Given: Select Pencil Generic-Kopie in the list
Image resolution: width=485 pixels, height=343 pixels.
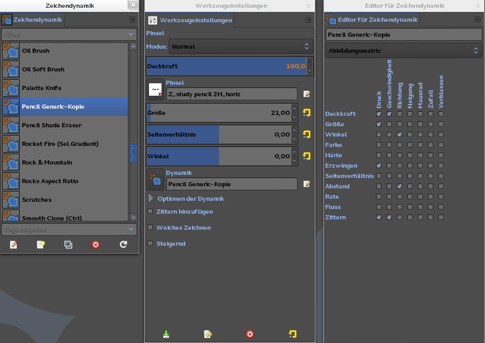Looking at the screenshot, I should 65,107.
